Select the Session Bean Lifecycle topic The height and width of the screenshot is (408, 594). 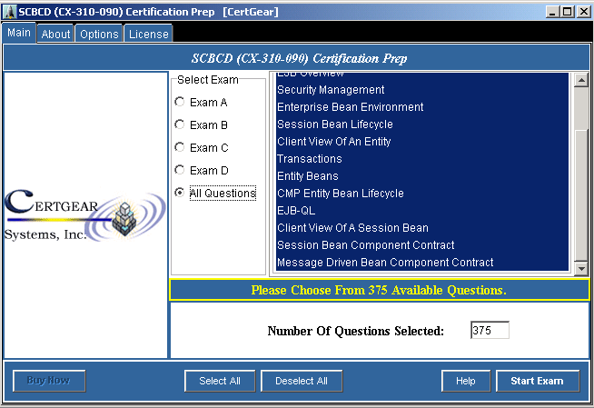(422, 124)
